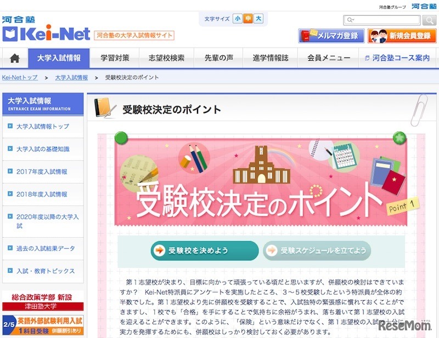Open the 学習対策 menu tab
The width and height of the screenshot is (439, 338).
tap(115, 58)
